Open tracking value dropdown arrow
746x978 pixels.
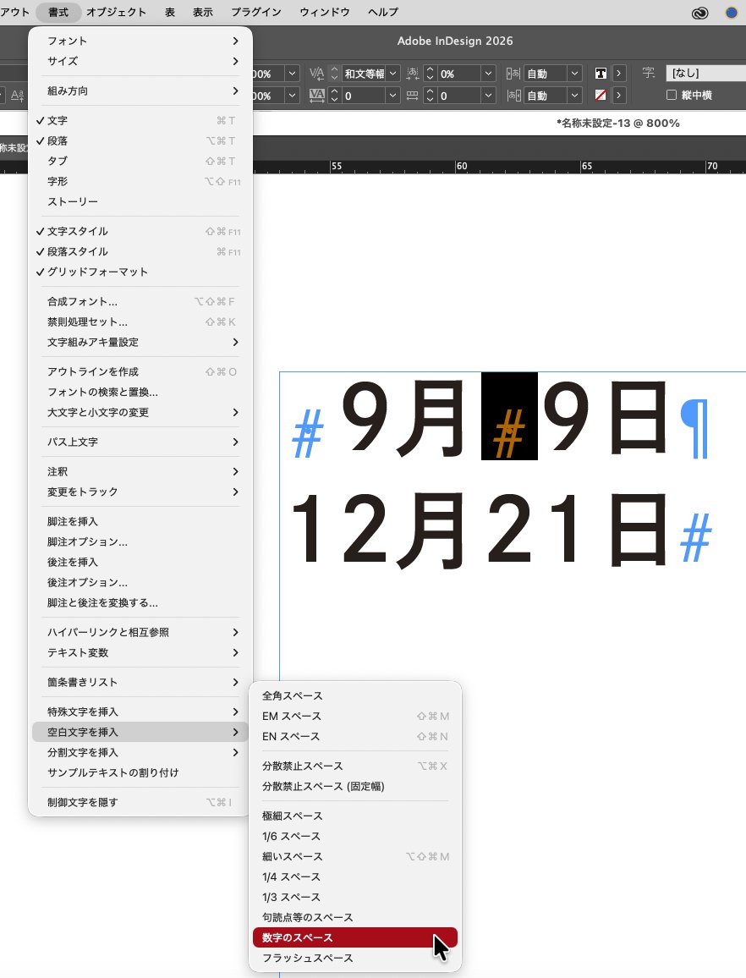click(x=392, y=96)
